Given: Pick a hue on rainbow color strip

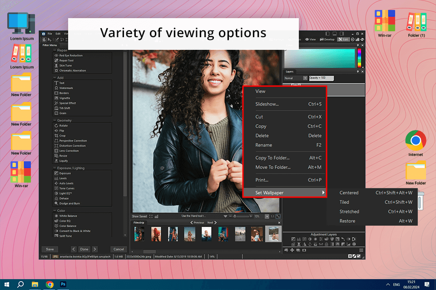Looking at the screenshot, I should (x=359, y=58).
